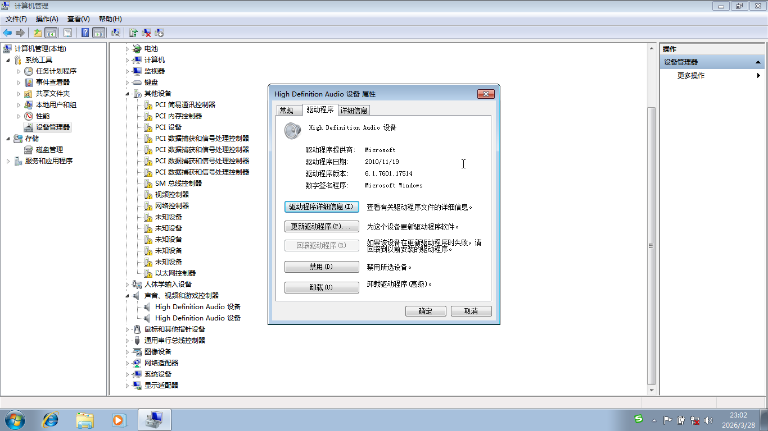This screenshot has height=431, width=768.
Task: Click the 卸载(U) button in the dialog
Action: click(322, 287)
